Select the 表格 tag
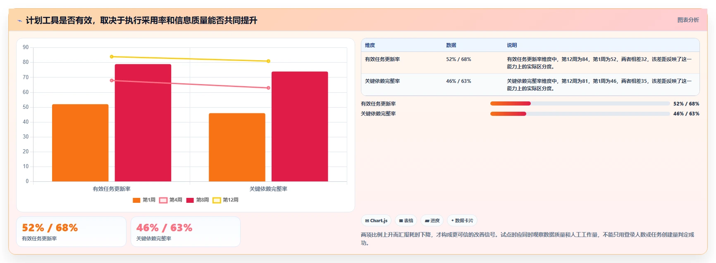 point(406,221)
